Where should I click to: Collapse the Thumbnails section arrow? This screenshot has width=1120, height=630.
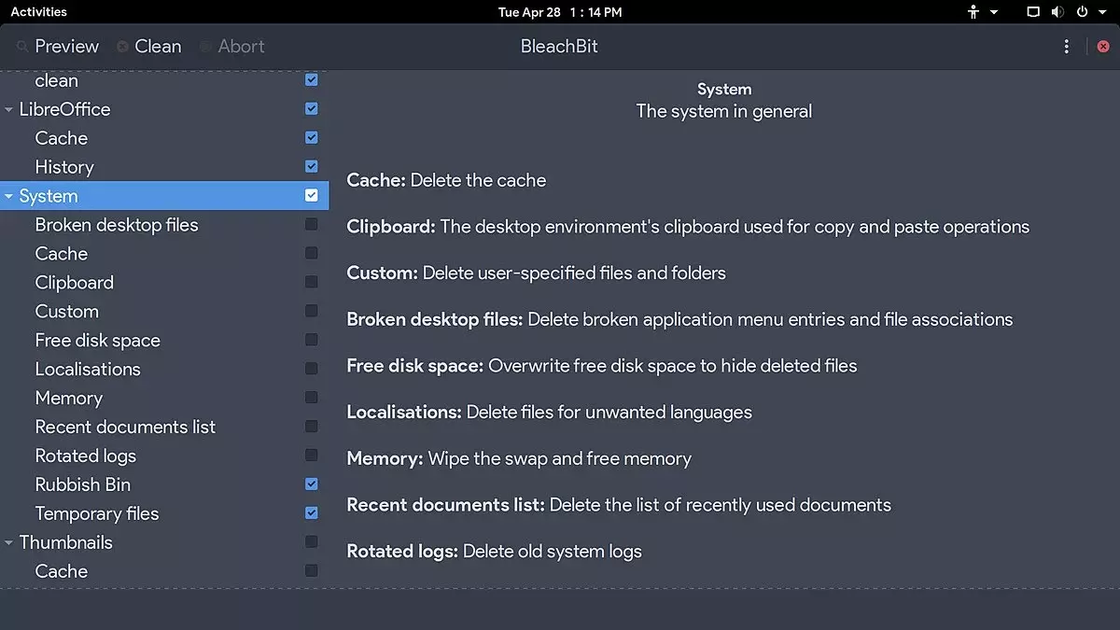pyautogui.click(x=8, y=543)
